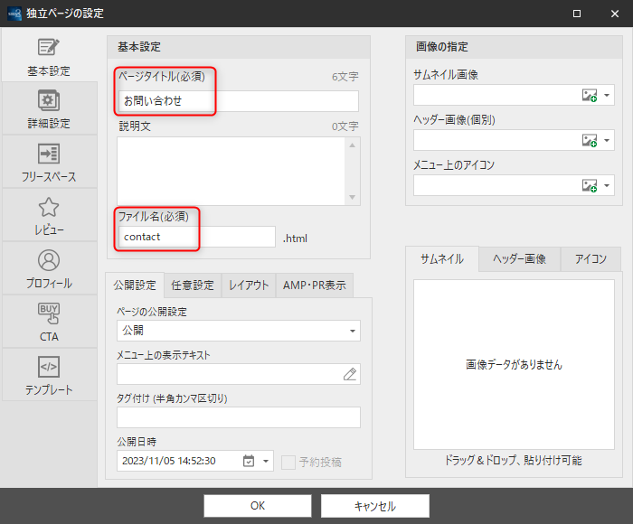Open the 詳細設定 sidebar section
The width and height of the screenshot is (633, 524).
[48, 108]
